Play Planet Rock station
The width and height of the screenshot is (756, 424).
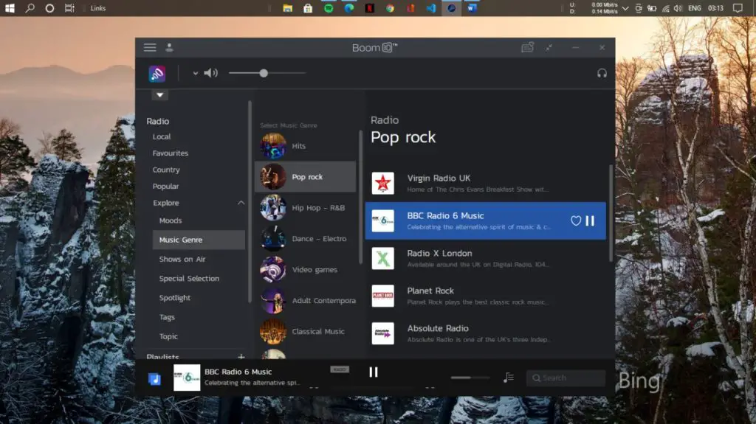point(485,296)
